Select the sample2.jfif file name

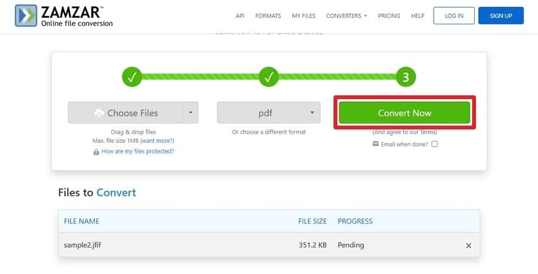pos(82,245)
